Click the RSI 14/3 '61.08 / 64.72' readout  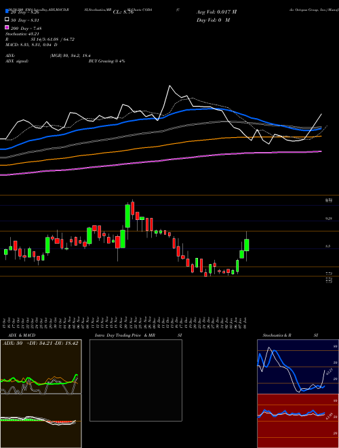click(x=60, y=39)
